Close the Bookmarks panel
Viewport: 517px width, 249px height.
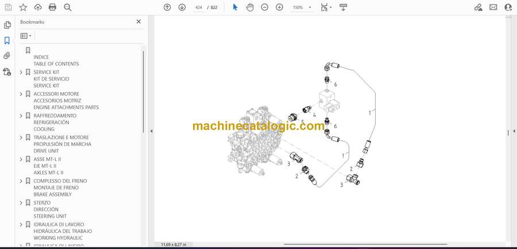[138, 22]
